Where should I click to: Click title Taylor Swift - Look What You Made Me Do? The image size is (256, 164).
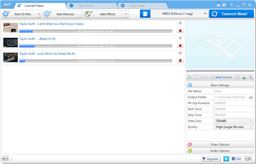point(47,54)
